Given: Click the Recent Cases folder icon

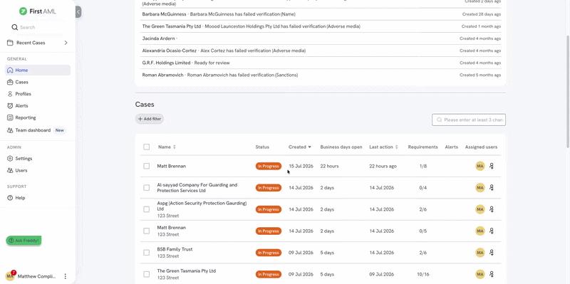Looking at the screenshot, I should [x=10, y=43].
